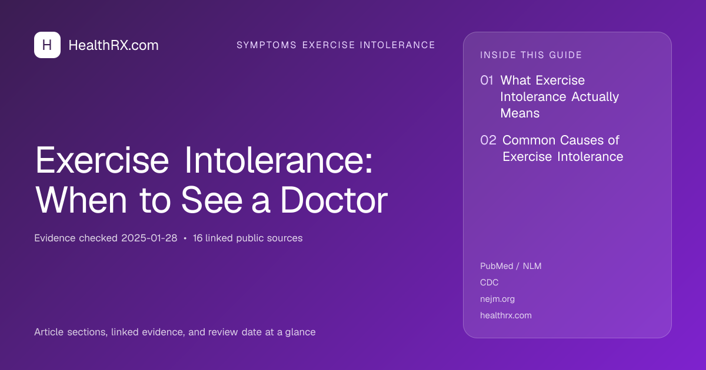
Task: Open the HealthRX.com site name
Action: pyautogui.click(x=114, y=45)
